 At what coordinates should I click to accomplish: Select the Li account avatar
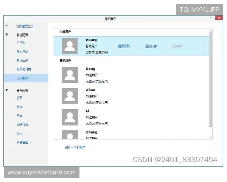point(70,117)
